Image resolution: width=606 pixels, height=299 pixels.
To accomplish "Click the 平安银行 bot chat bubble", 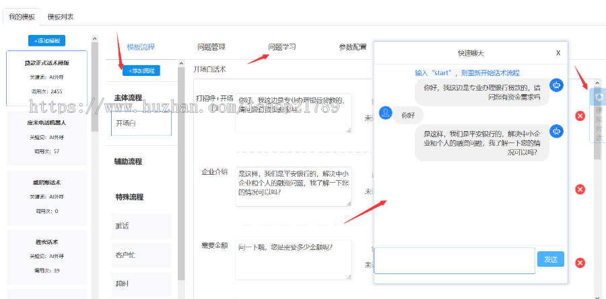I will click(482, 143).
